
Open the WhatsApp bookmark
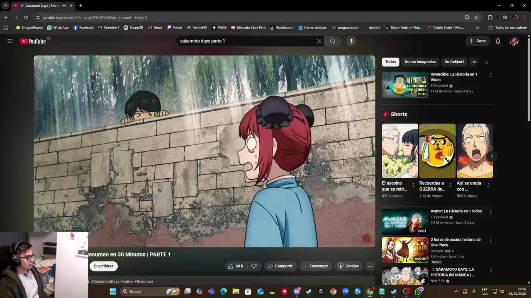(58, 28)
